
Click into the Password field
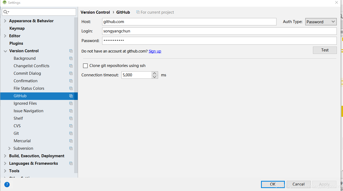click(219, 41)
